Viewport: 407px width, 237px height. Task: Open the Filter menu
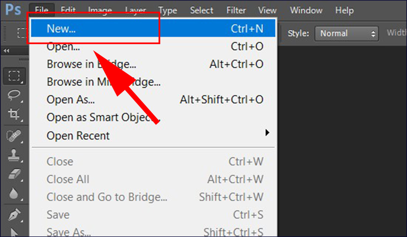pyautogui.click(x=236, y=10)
